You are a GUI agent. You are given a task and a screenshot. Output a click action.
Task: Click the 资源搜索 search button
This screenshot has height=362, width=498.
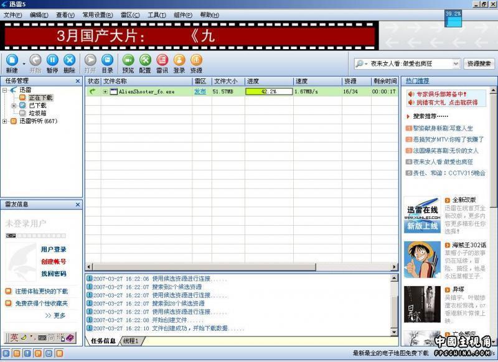[479, 64]
